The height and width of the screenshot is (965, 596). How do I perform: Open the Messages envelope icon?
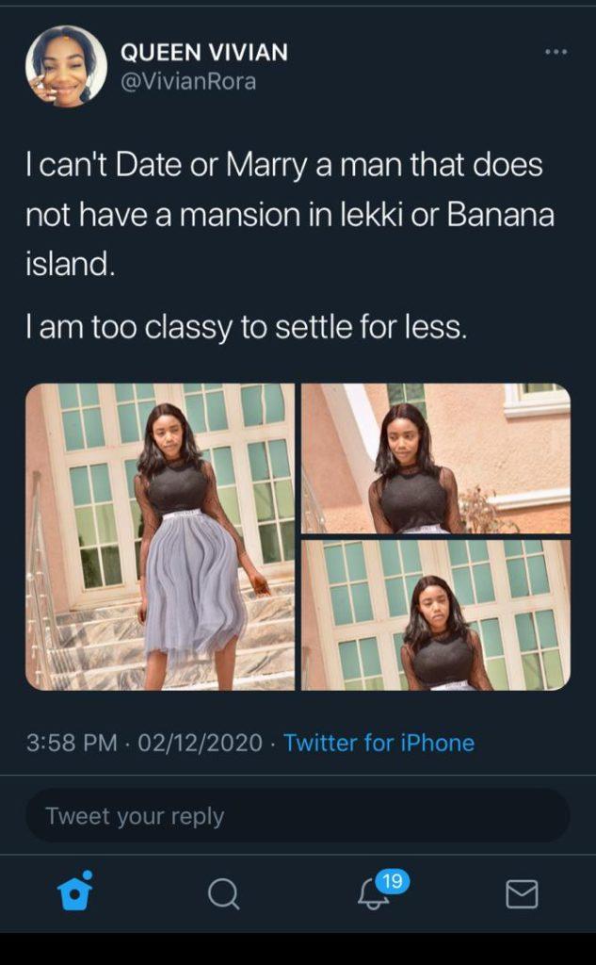click(x=522, y=893)
